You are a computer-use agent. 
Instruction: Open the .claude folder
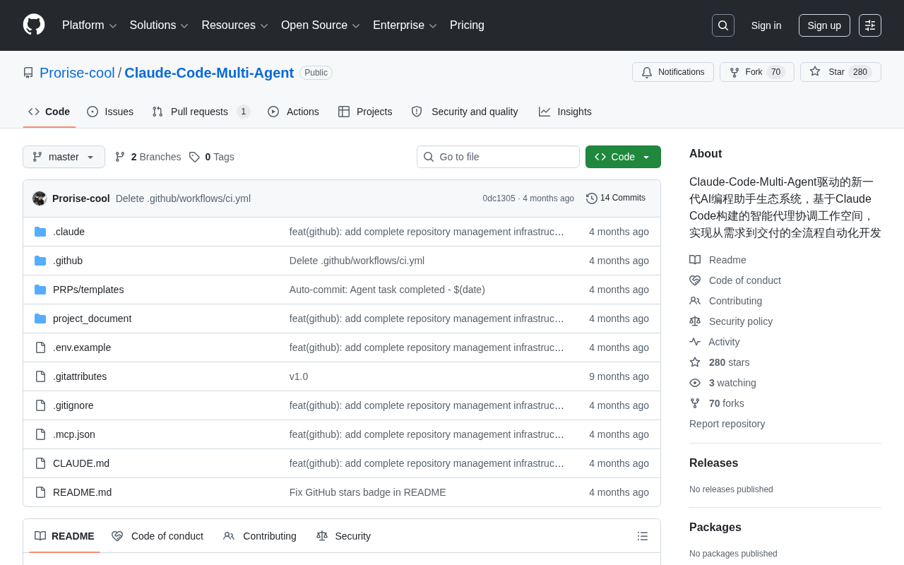point(69,232)
